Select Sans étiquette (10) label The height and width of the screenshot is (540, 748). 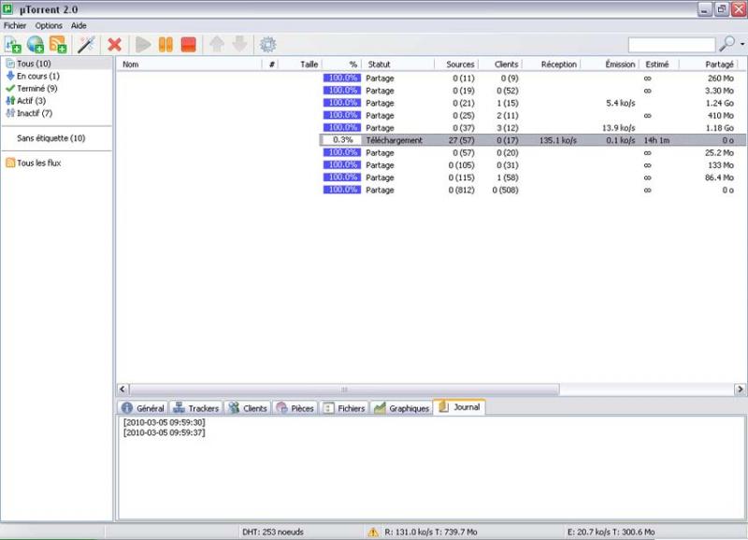pos(51,138)
